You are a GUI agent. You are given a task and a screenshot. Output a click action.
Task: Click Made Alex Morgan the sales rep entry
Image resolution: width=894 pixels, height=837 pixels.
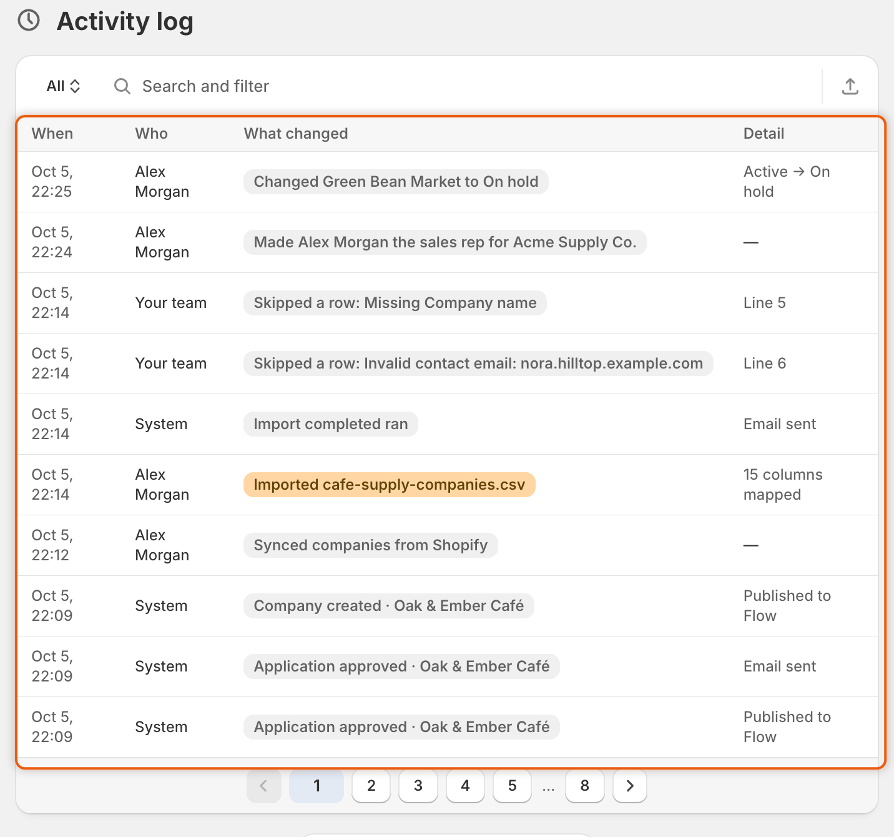445,242
